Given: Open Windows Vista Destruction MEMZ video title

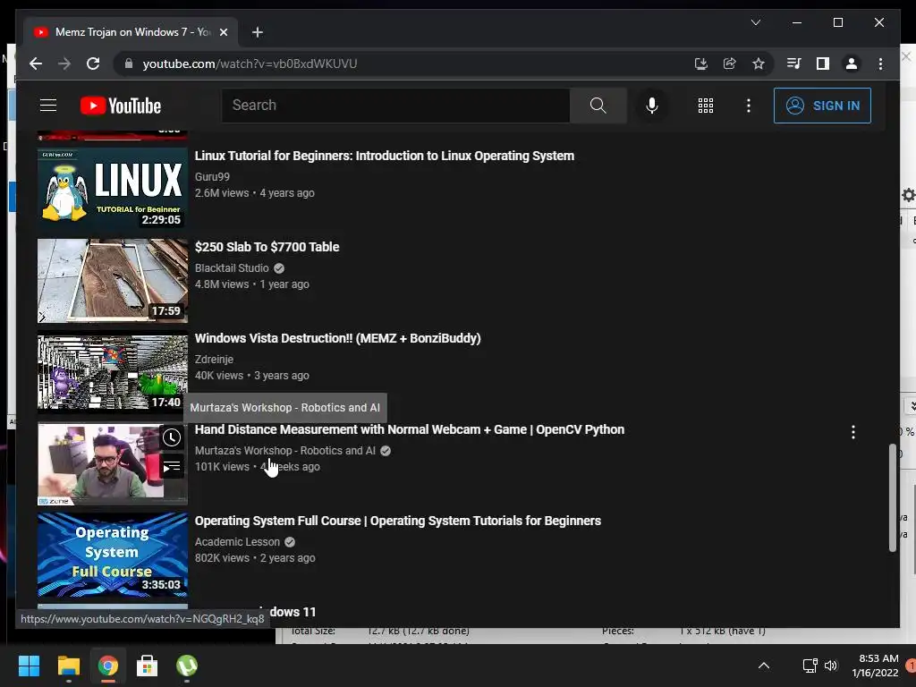Looking at the screenshot, I should 337,338.
